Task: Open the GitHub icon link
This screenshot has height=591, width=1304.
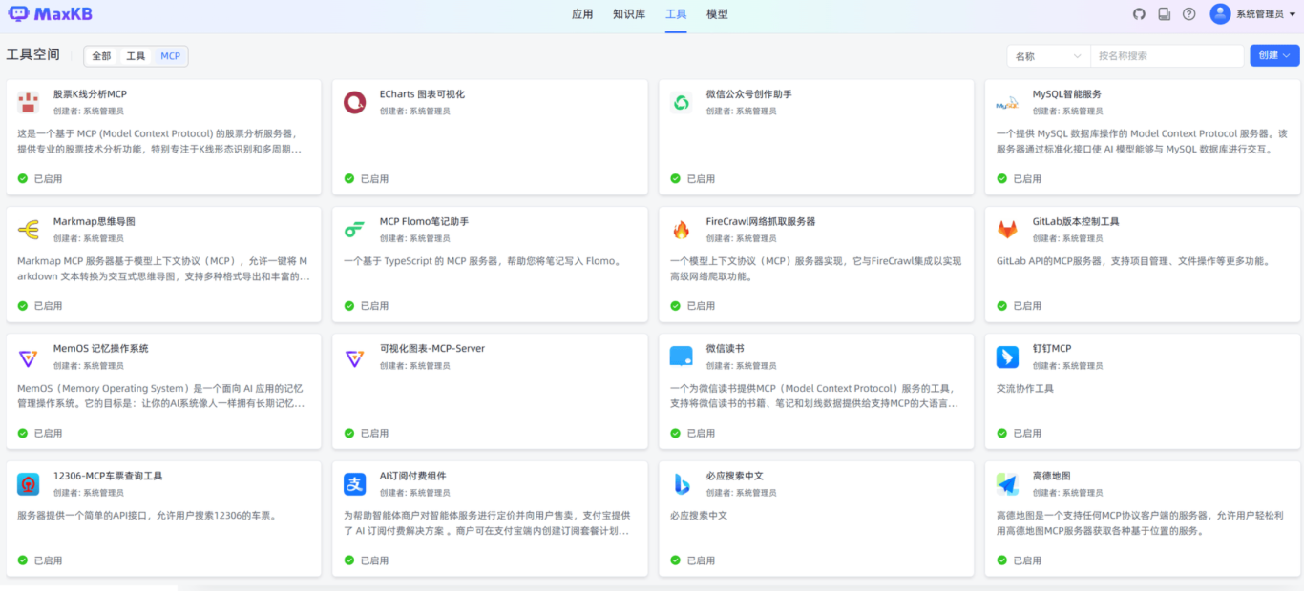Action: coord(1139,14)
